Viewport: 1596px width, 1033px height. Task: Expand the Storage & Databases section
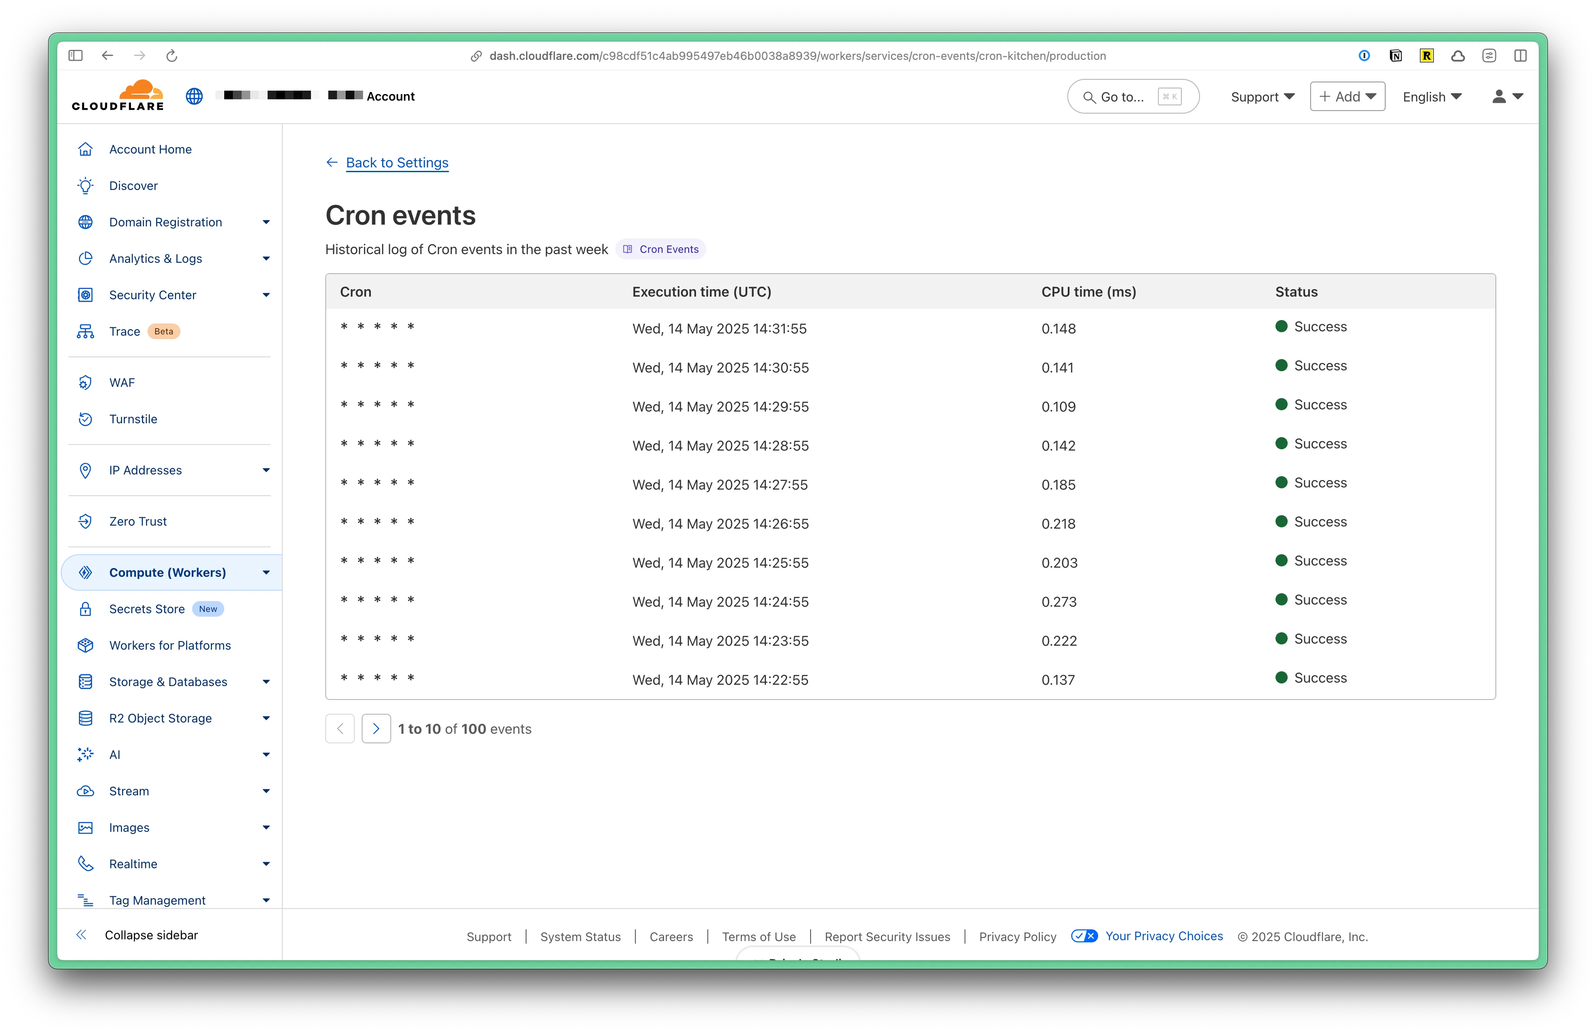click(266, 682)
